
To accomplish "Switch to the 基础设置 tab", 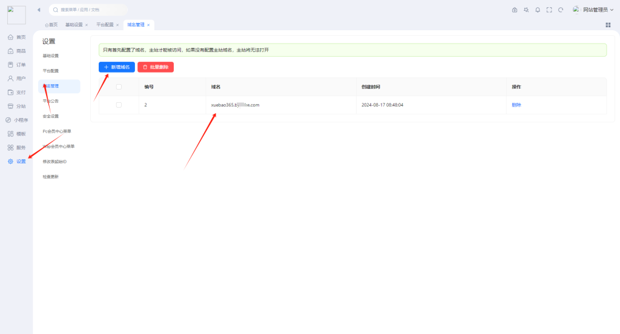I will click(x=74, y=25).
